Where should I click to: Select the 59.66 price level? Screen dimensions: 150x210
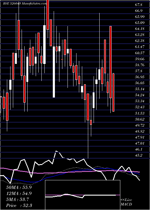tap(140, 59)
